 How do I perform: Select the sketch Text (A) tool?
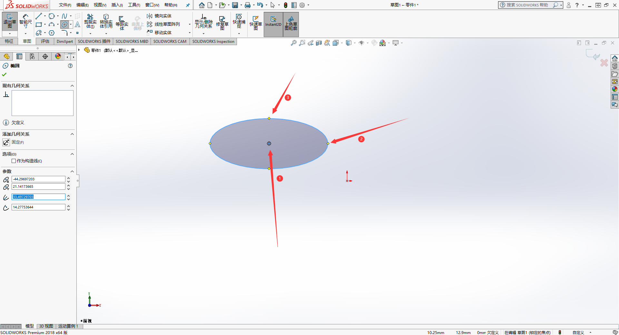click(x=77, y=24)
